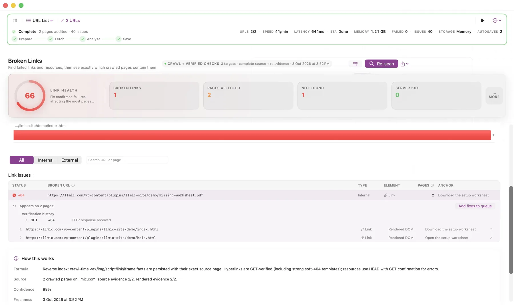Open the Not Found metric card

pos(342,95)
